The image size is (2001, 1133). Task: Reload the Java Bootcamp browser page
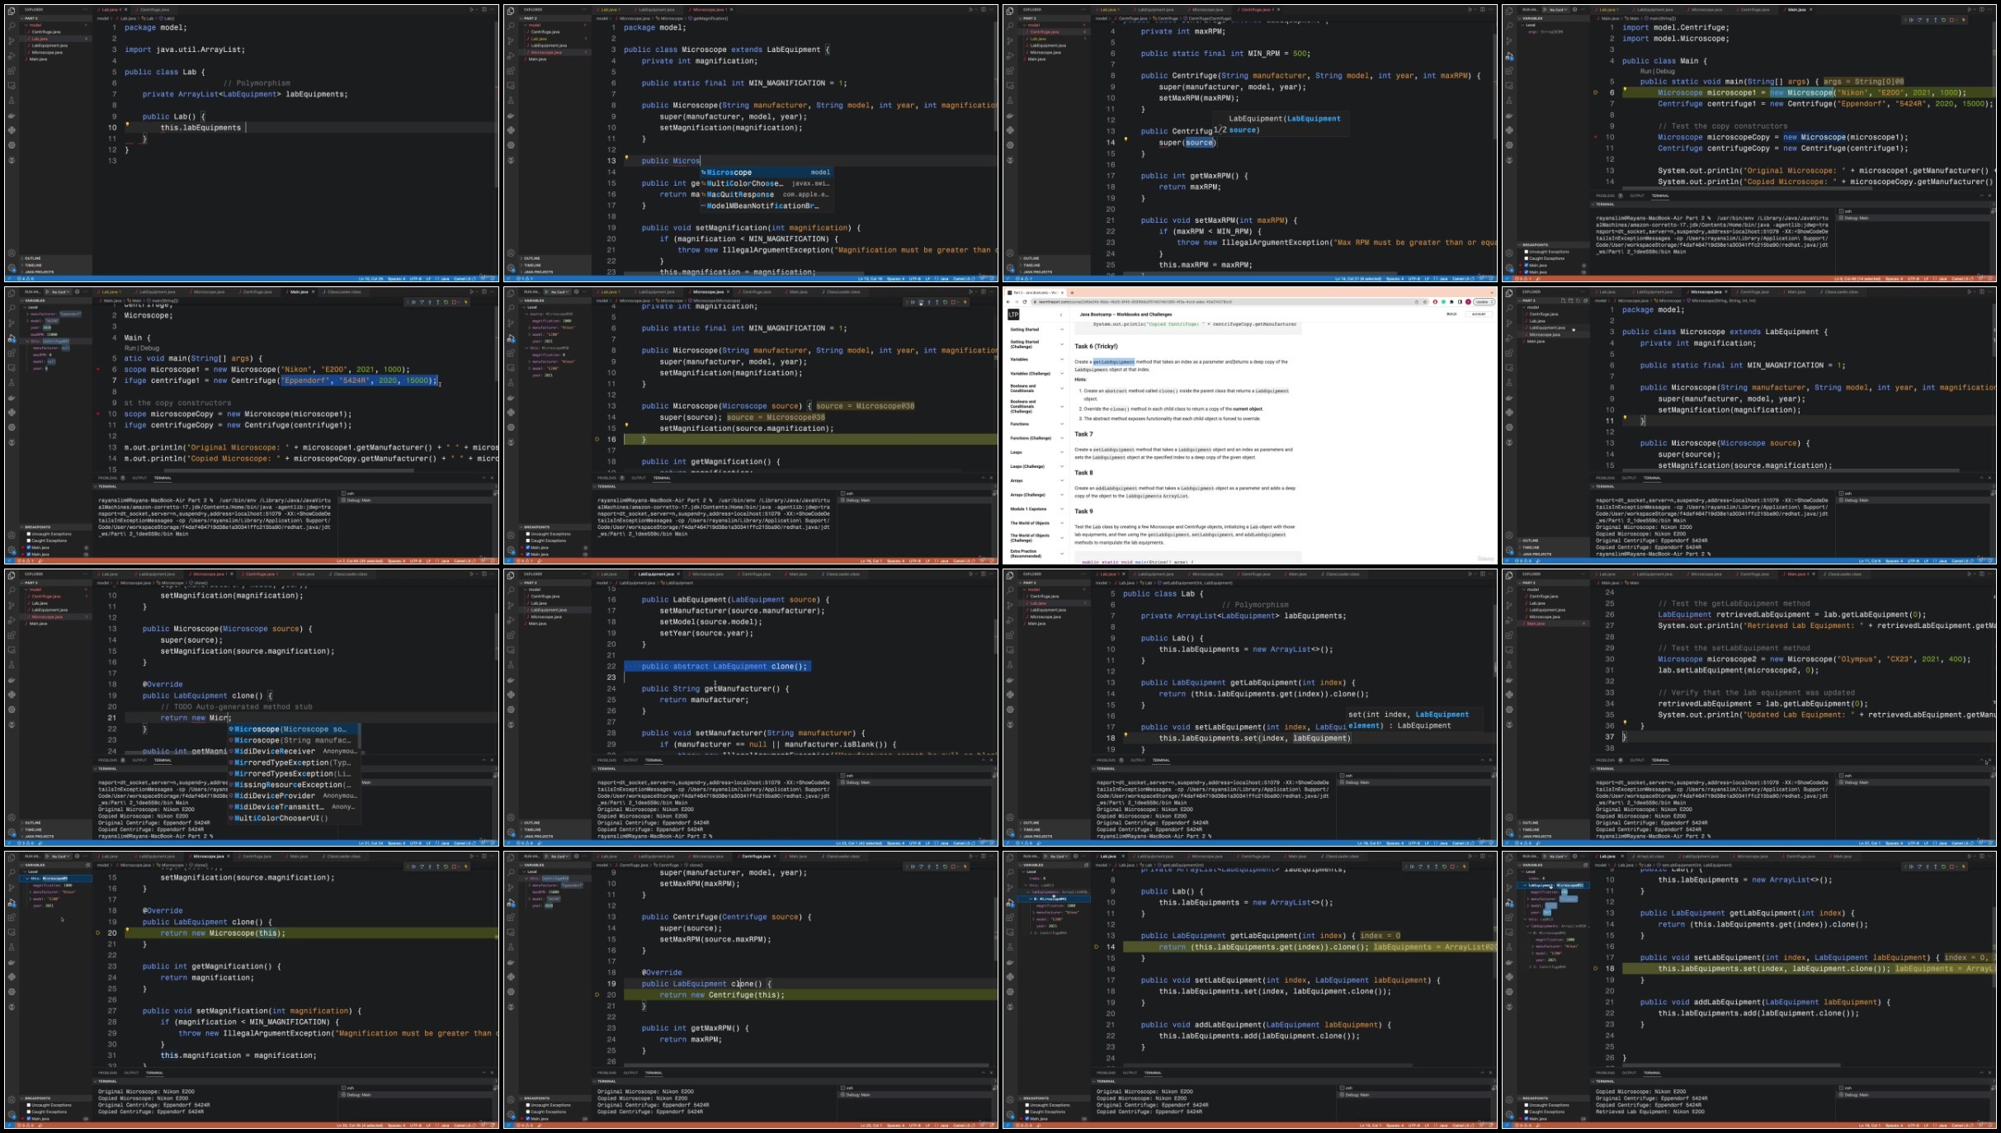[x=1024, y=301]
